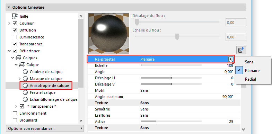Click the Texture row above Symétrie
Viewport: 272px width, 134px height.
(x=164, y=103)
